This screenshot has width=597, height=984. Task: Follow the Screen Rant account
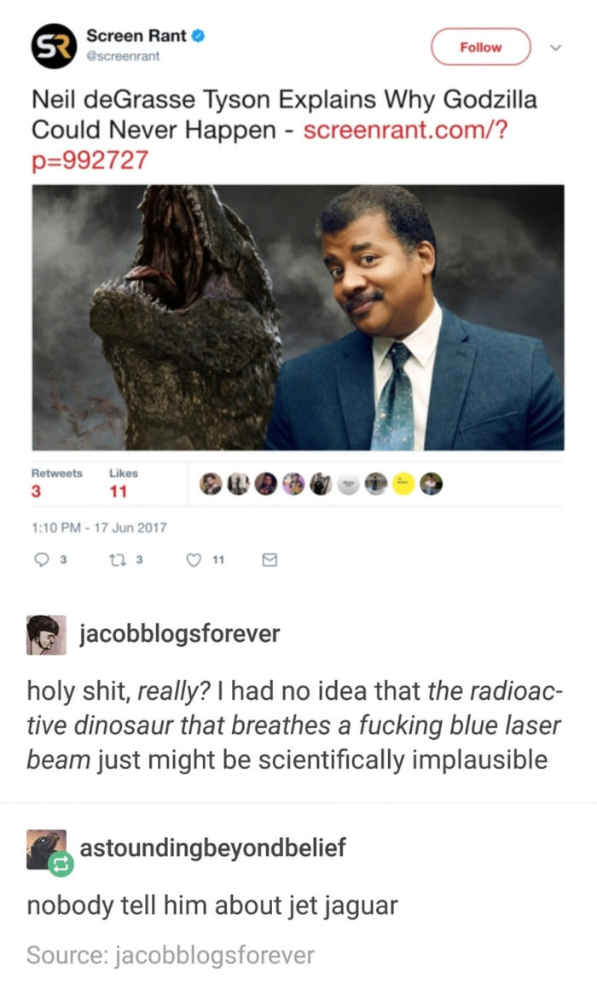(x=480, y=47)
